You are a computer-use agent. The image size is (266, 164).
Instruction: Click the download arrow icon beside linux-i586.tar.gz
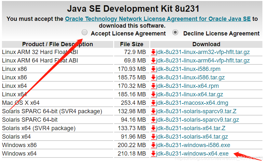pos(153,77)
